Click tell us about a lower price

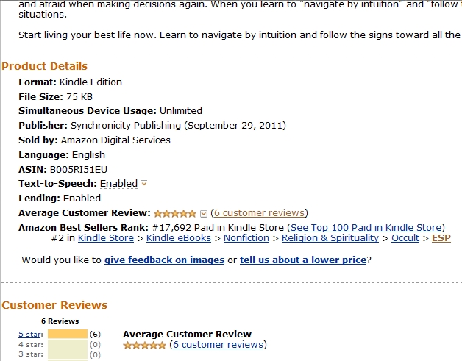[x=303, y=260]
